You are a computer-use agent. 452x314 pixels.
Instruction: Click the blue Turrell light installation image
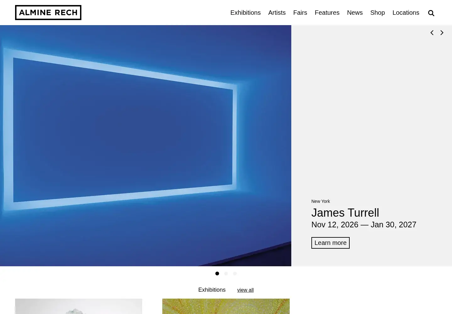coord(146,146)
